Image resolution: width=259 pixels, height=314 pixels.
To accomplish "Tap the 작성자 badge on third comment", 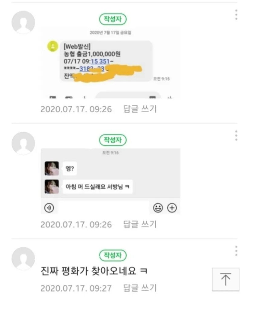I will (x=113, y=255).
